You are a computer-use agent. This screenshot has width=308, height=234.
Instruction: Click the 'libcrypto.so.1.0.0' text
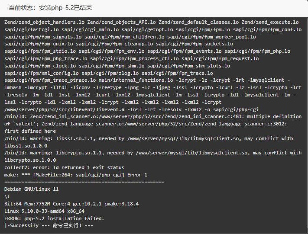(30, 160)
